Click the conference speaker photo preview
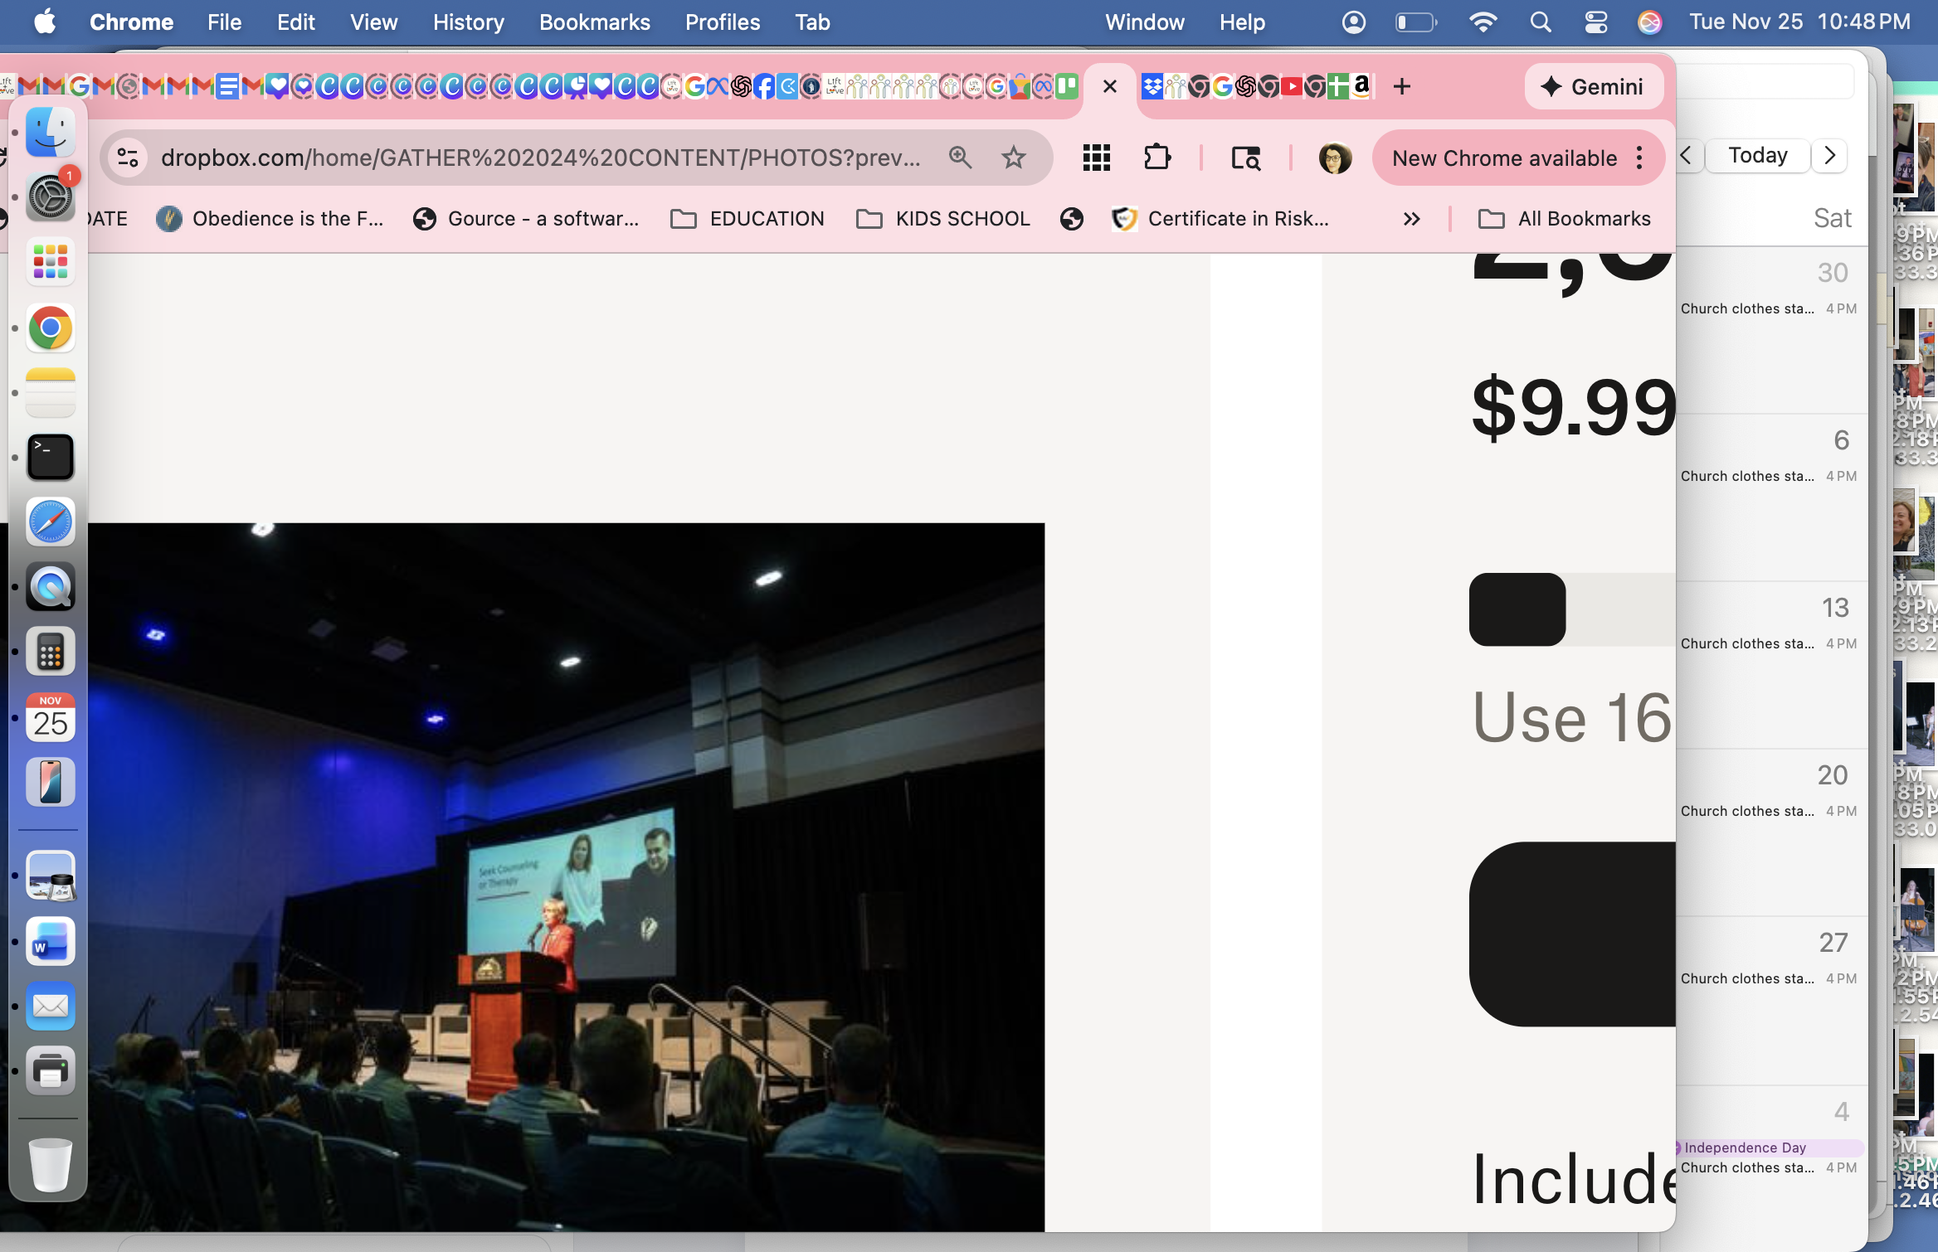 coord(566,877)
